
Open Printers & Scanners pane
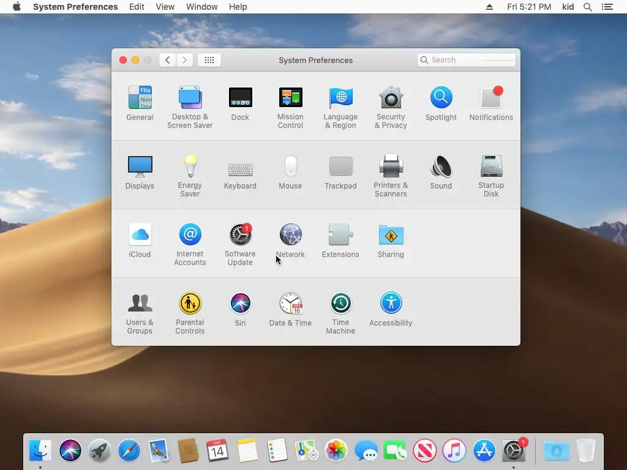[x=391, y=176]
